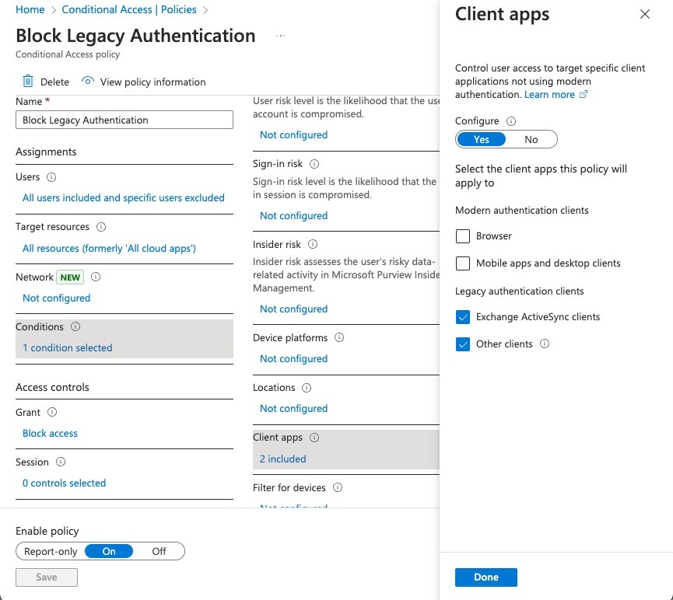This screenshot has height=600, width=673.
Task: Open Device platforms Not configured link
Action: 293,358
